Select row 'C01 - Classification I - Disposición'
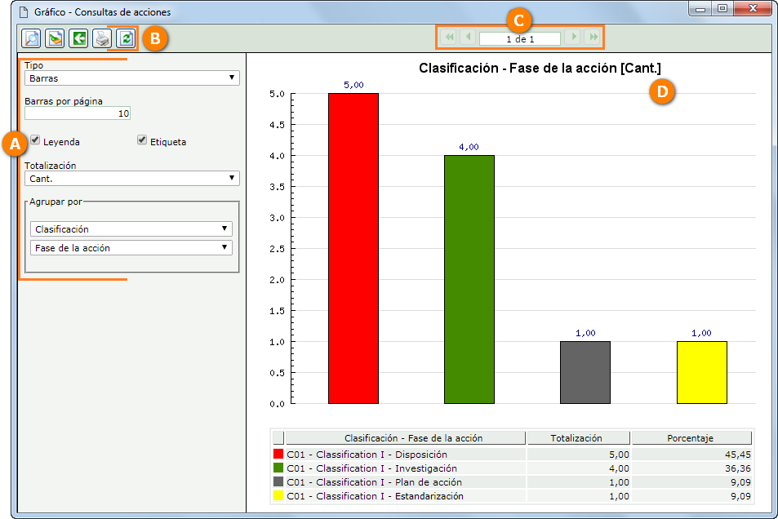 tap(513, 455)
